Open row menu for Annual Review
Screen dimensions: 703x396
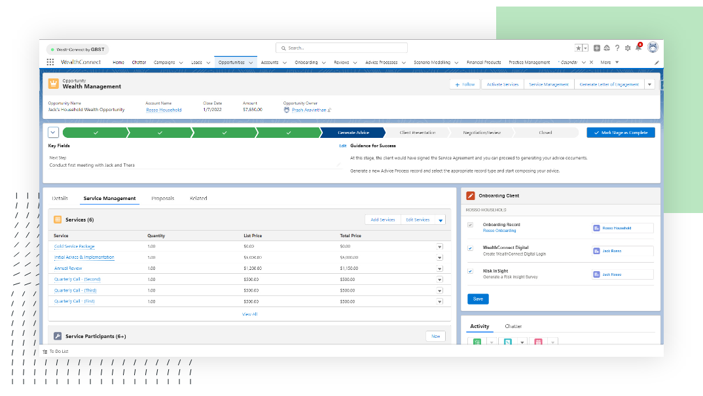pos(440,269)
